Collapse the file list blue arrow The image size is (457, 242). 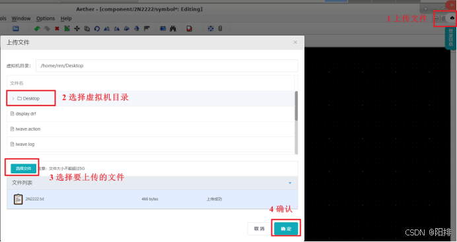click(290, 183)
